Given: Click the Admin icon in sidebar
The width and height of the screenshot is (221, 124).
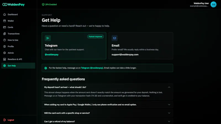Looking at the screenshot, I should pyautogui.click(x=4, y=53).
